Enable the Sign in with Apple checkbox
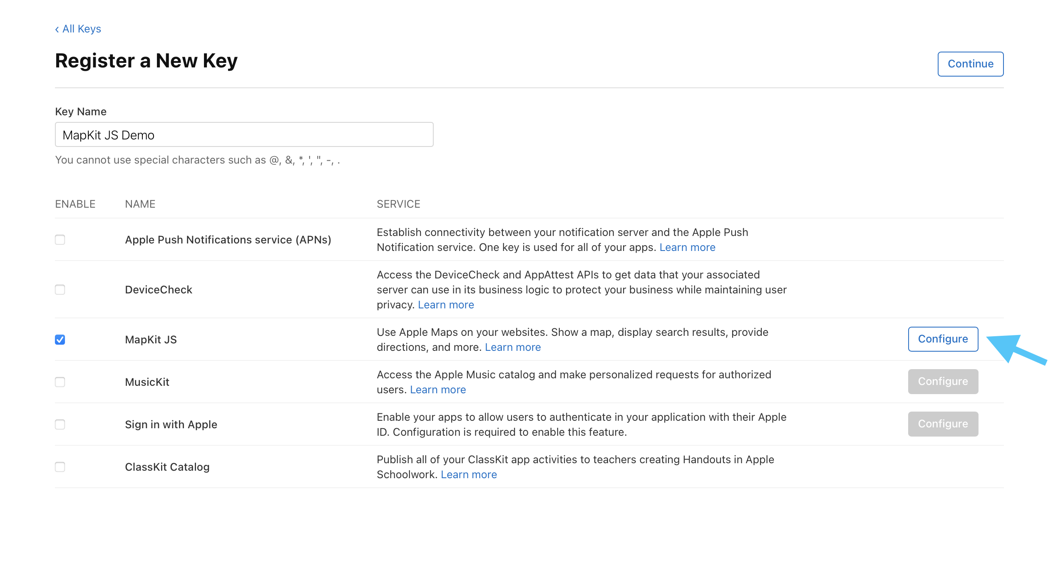This screenshot has width=1063, height=561. [60, 424]
